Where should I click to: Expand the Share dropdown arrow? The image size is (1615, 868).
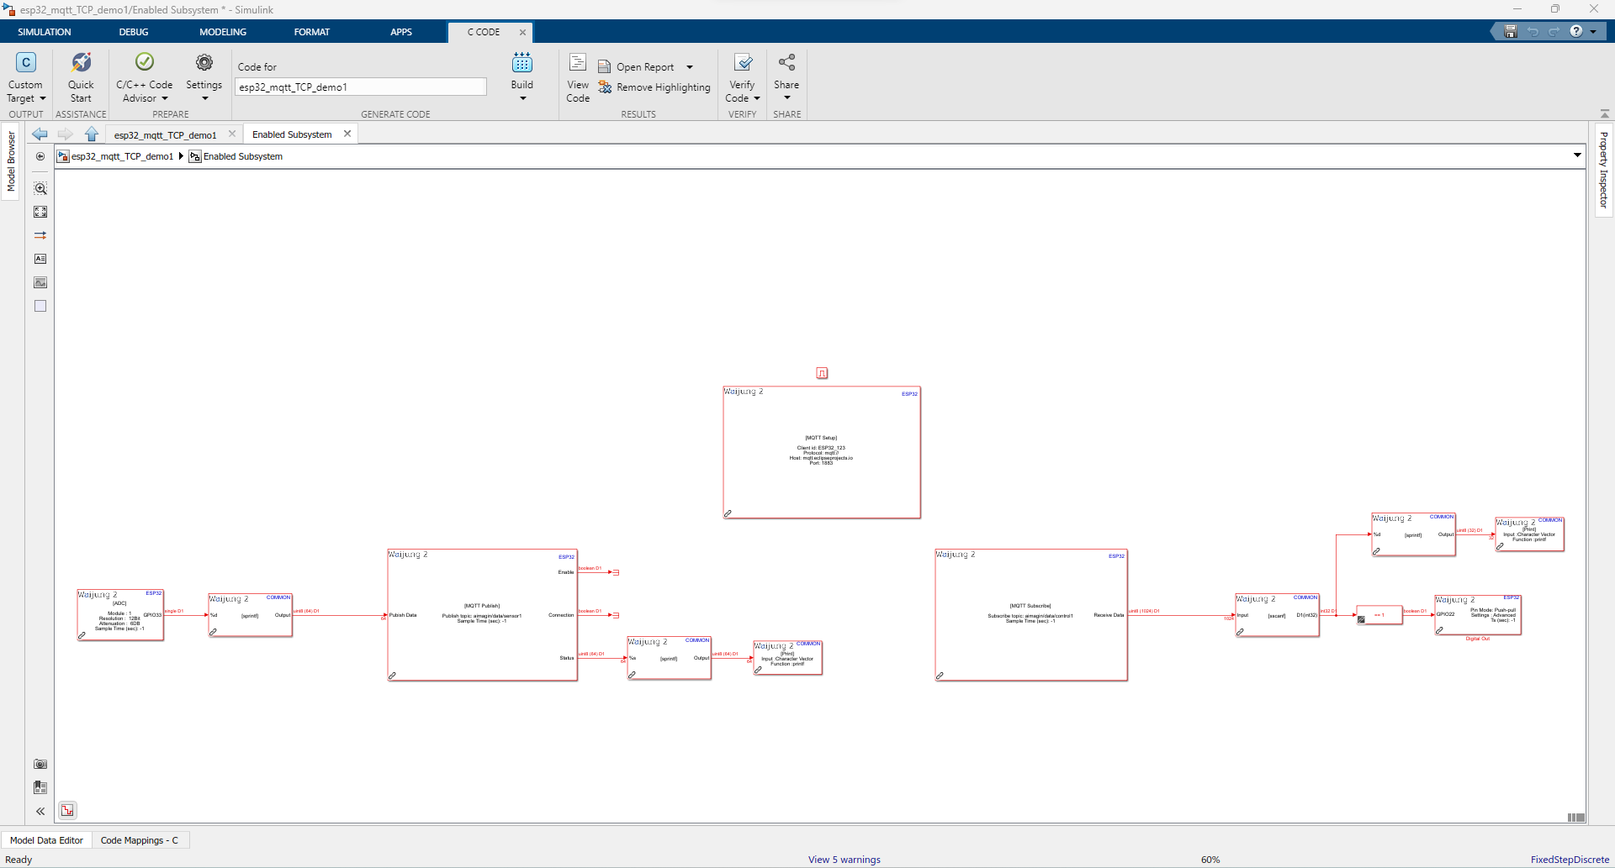pyautogui.click(x=786, y=97)
